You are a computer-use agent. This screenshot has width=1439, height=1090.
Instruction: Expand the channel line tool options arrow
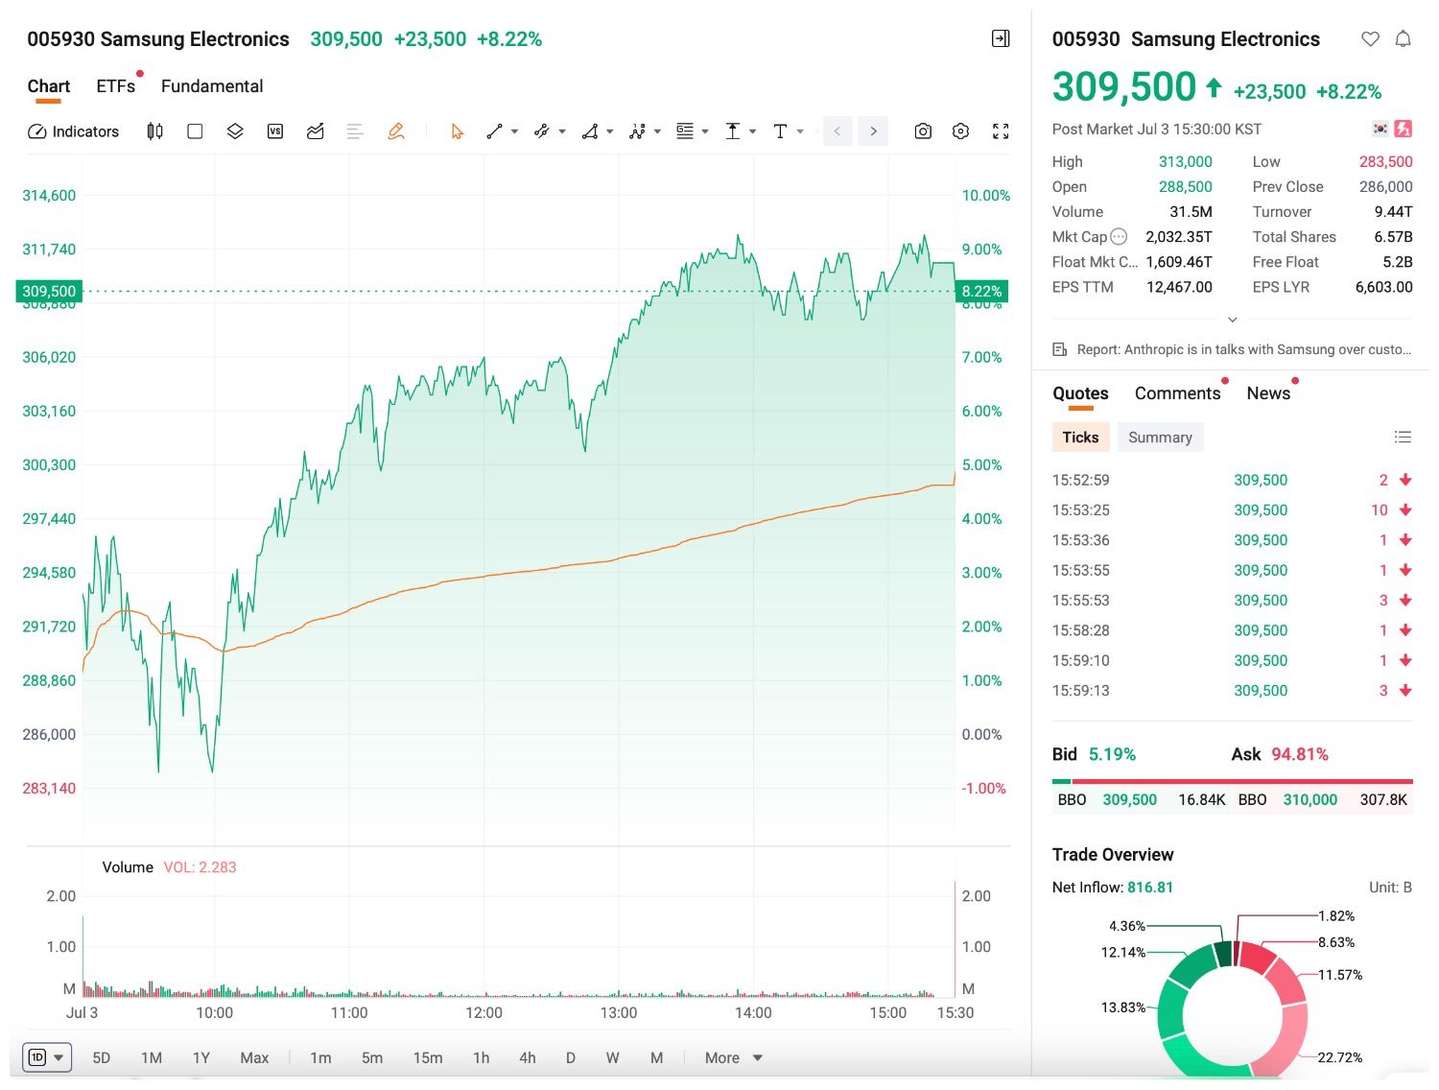562,131
